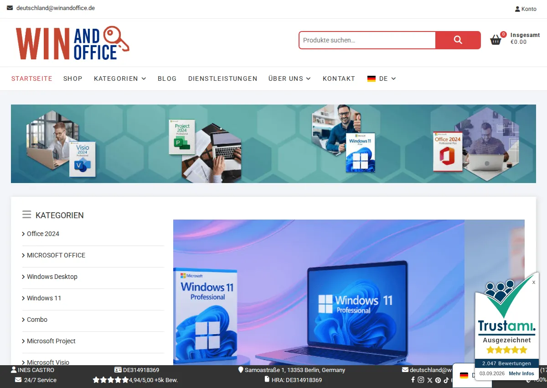Click the location pin icon in footer
Image resolution: width=547 pixels, height=388 pixels.
pyautogui.click(x=241, y=370)
